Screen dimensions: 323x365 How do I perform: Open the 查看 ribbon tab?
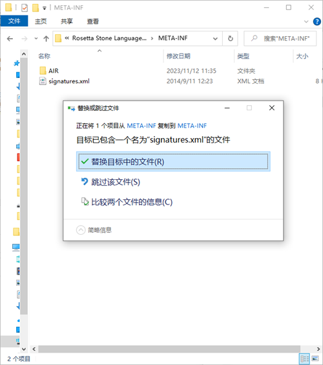pos(93,21)
